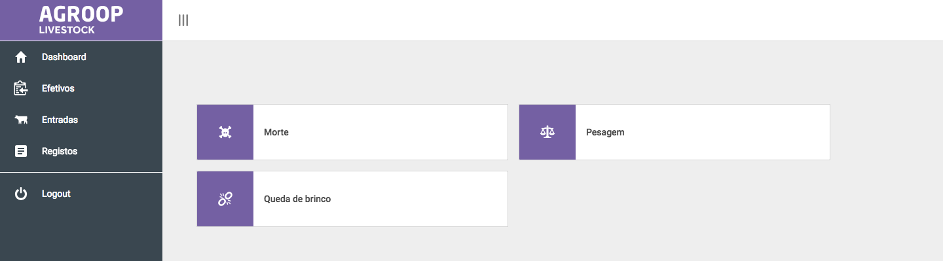Select the Logout label in sidebar

click(x=56, y=194)
